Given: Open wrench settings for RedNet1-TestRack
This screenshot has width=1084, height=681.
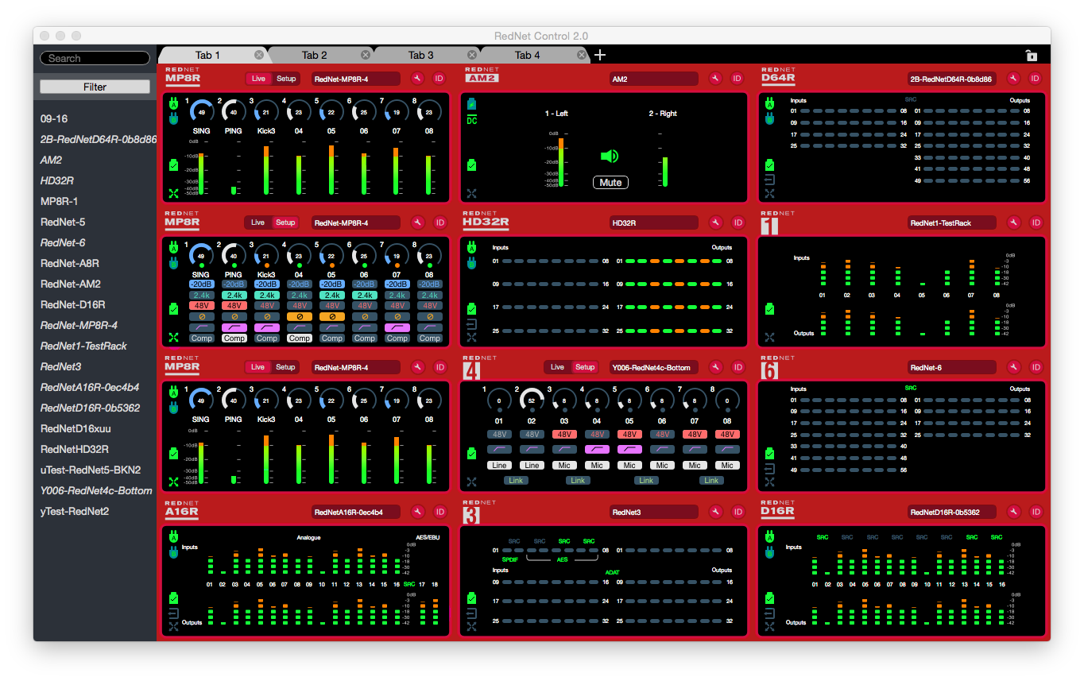Looking at the screenshot, I should click(1013, 223).
